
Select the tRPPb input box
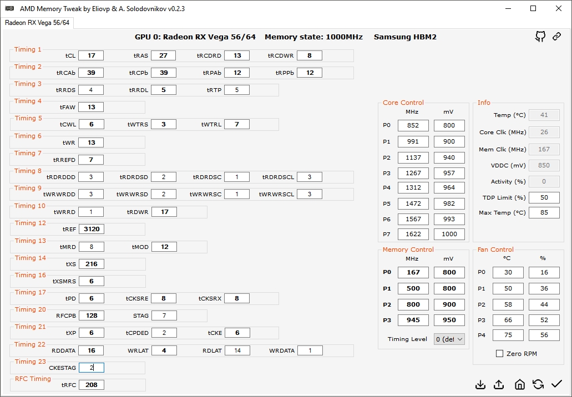point(310,73)
